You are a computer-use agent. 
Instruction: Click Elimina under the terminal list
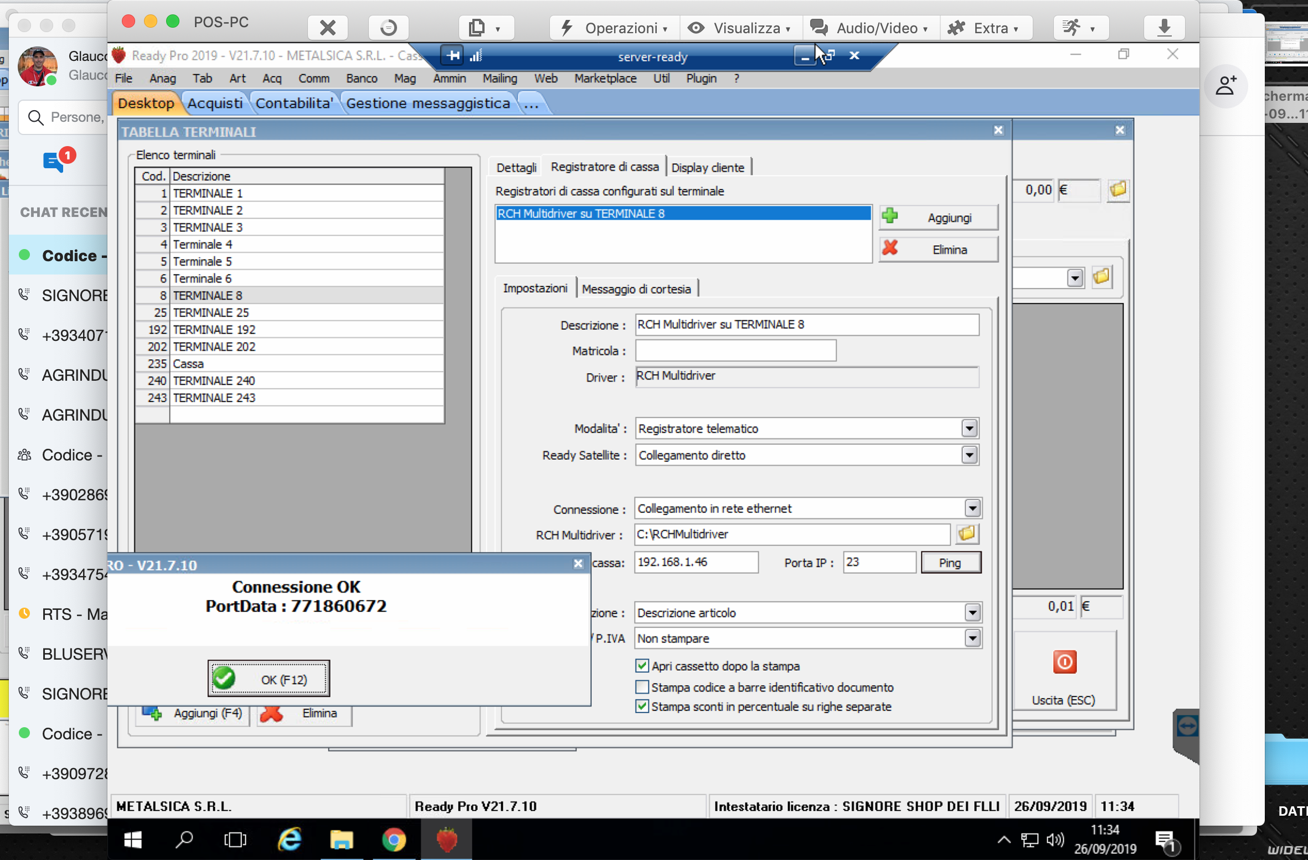click(x=305, y=713)
